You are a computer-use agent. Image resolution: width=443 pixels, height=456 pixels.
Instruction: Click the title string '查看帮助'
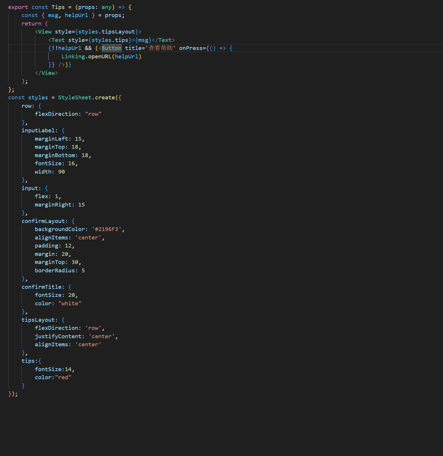pos(160,48)
